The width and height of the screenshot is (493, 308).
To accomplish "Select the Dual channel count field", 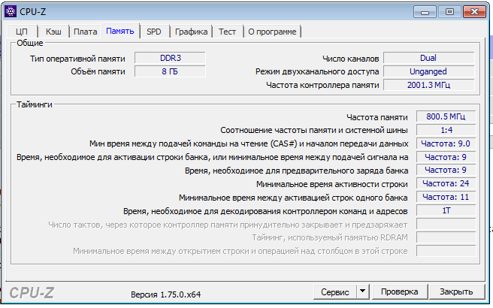I will coord(429,58).
